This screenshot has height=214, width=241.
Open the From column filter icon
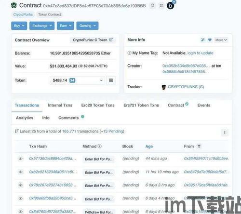point(199,147)
